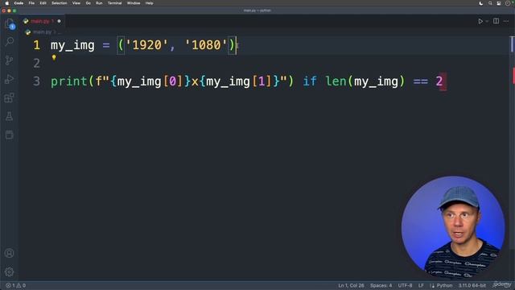Open the Apple menu
The width and height of the screenshot is (515, 290).
point(6,3)
